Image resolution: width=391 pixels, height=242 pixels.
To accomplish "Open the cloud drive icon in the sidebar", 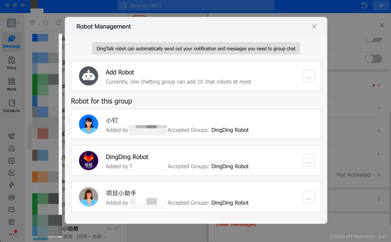I will pos(11,148).
